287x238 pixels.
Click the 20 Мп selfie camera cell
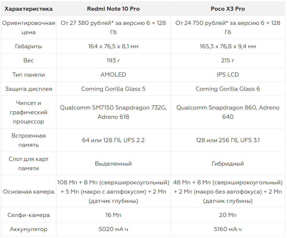[x=228, y=215]
